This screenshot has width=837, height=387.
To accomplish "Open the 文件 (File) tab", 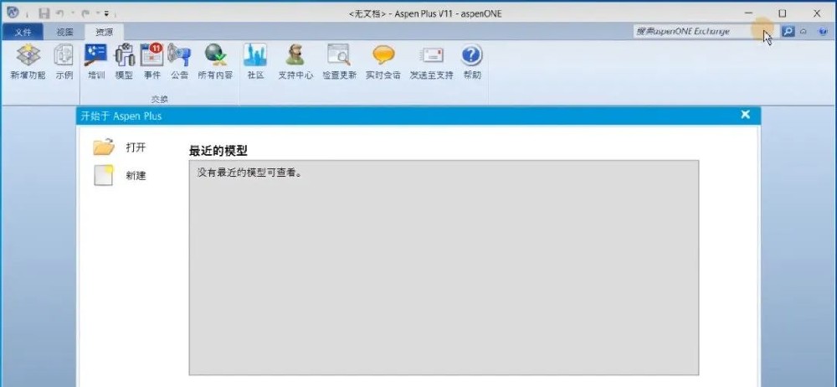I will point(23,32).
